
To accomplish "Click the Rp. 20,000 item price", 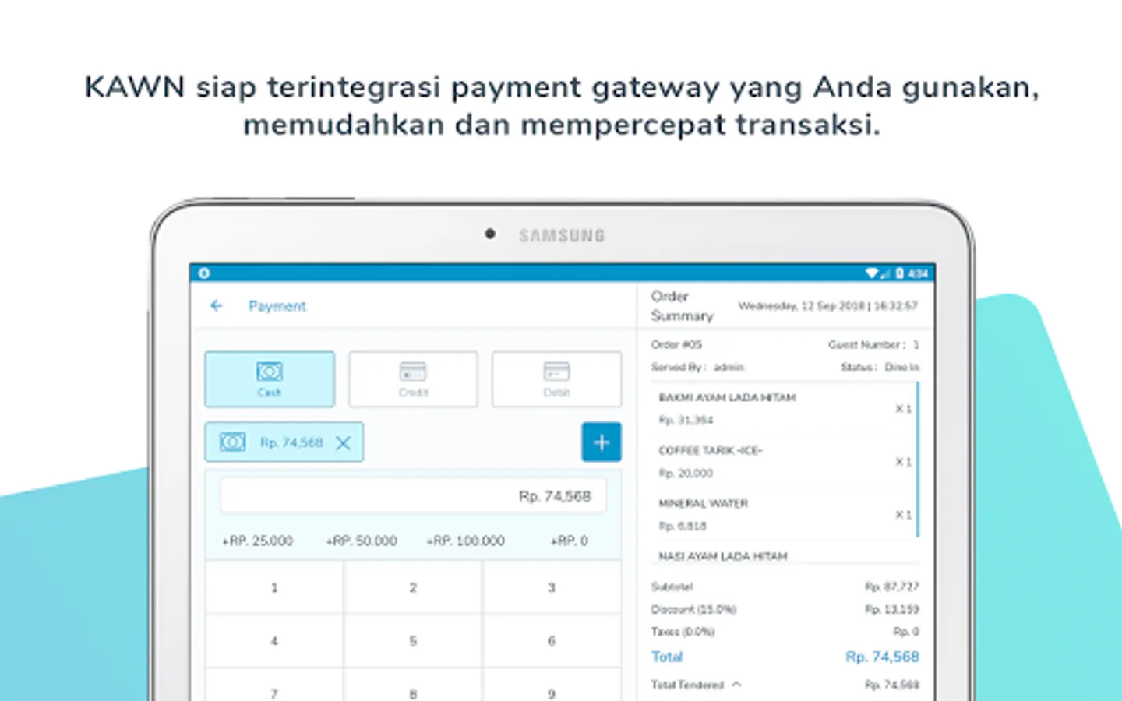I will coord(686,473).
